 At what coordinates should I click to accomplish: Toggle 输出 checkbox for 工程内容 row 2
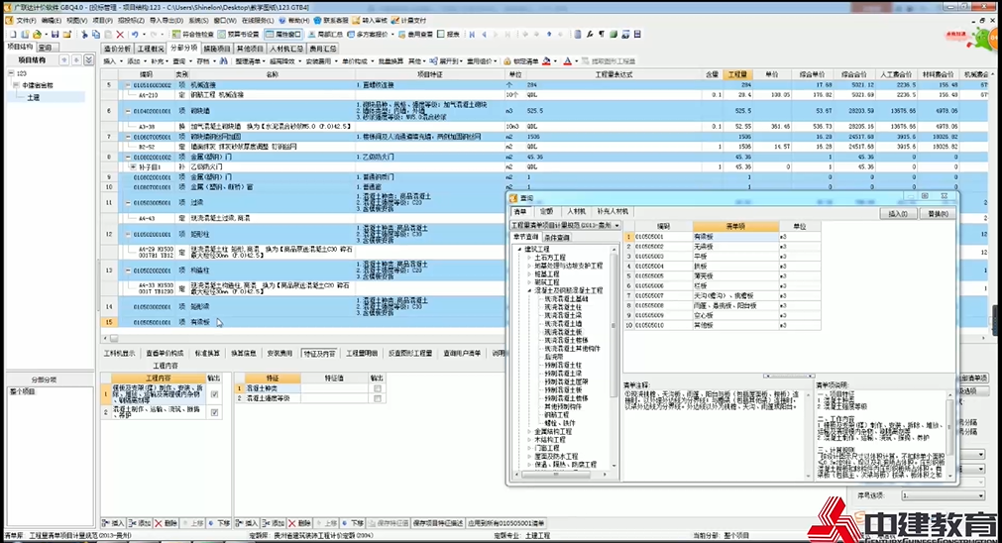coord(214,412)
